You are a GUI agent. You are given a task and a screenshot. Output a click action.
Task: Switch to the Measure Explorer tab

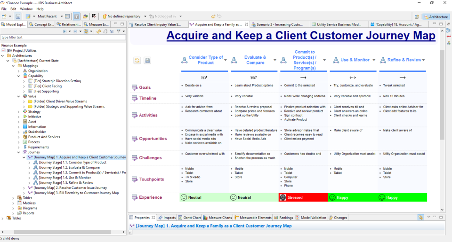tap(96, 24)
